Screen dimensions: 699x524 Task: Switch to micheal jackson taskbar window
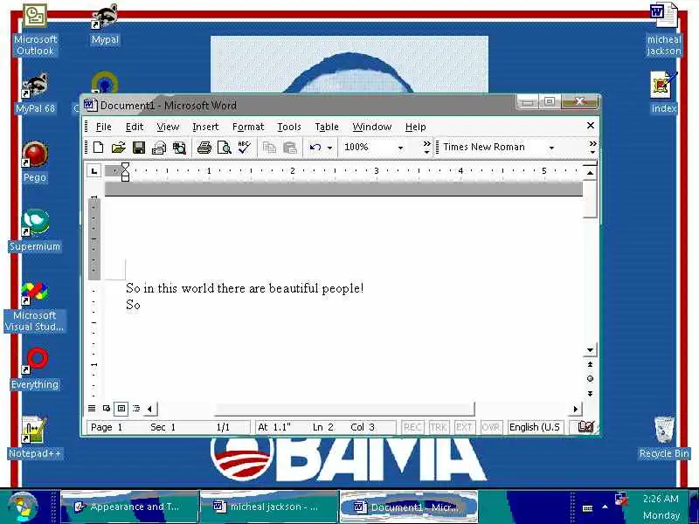pos(269,507)
